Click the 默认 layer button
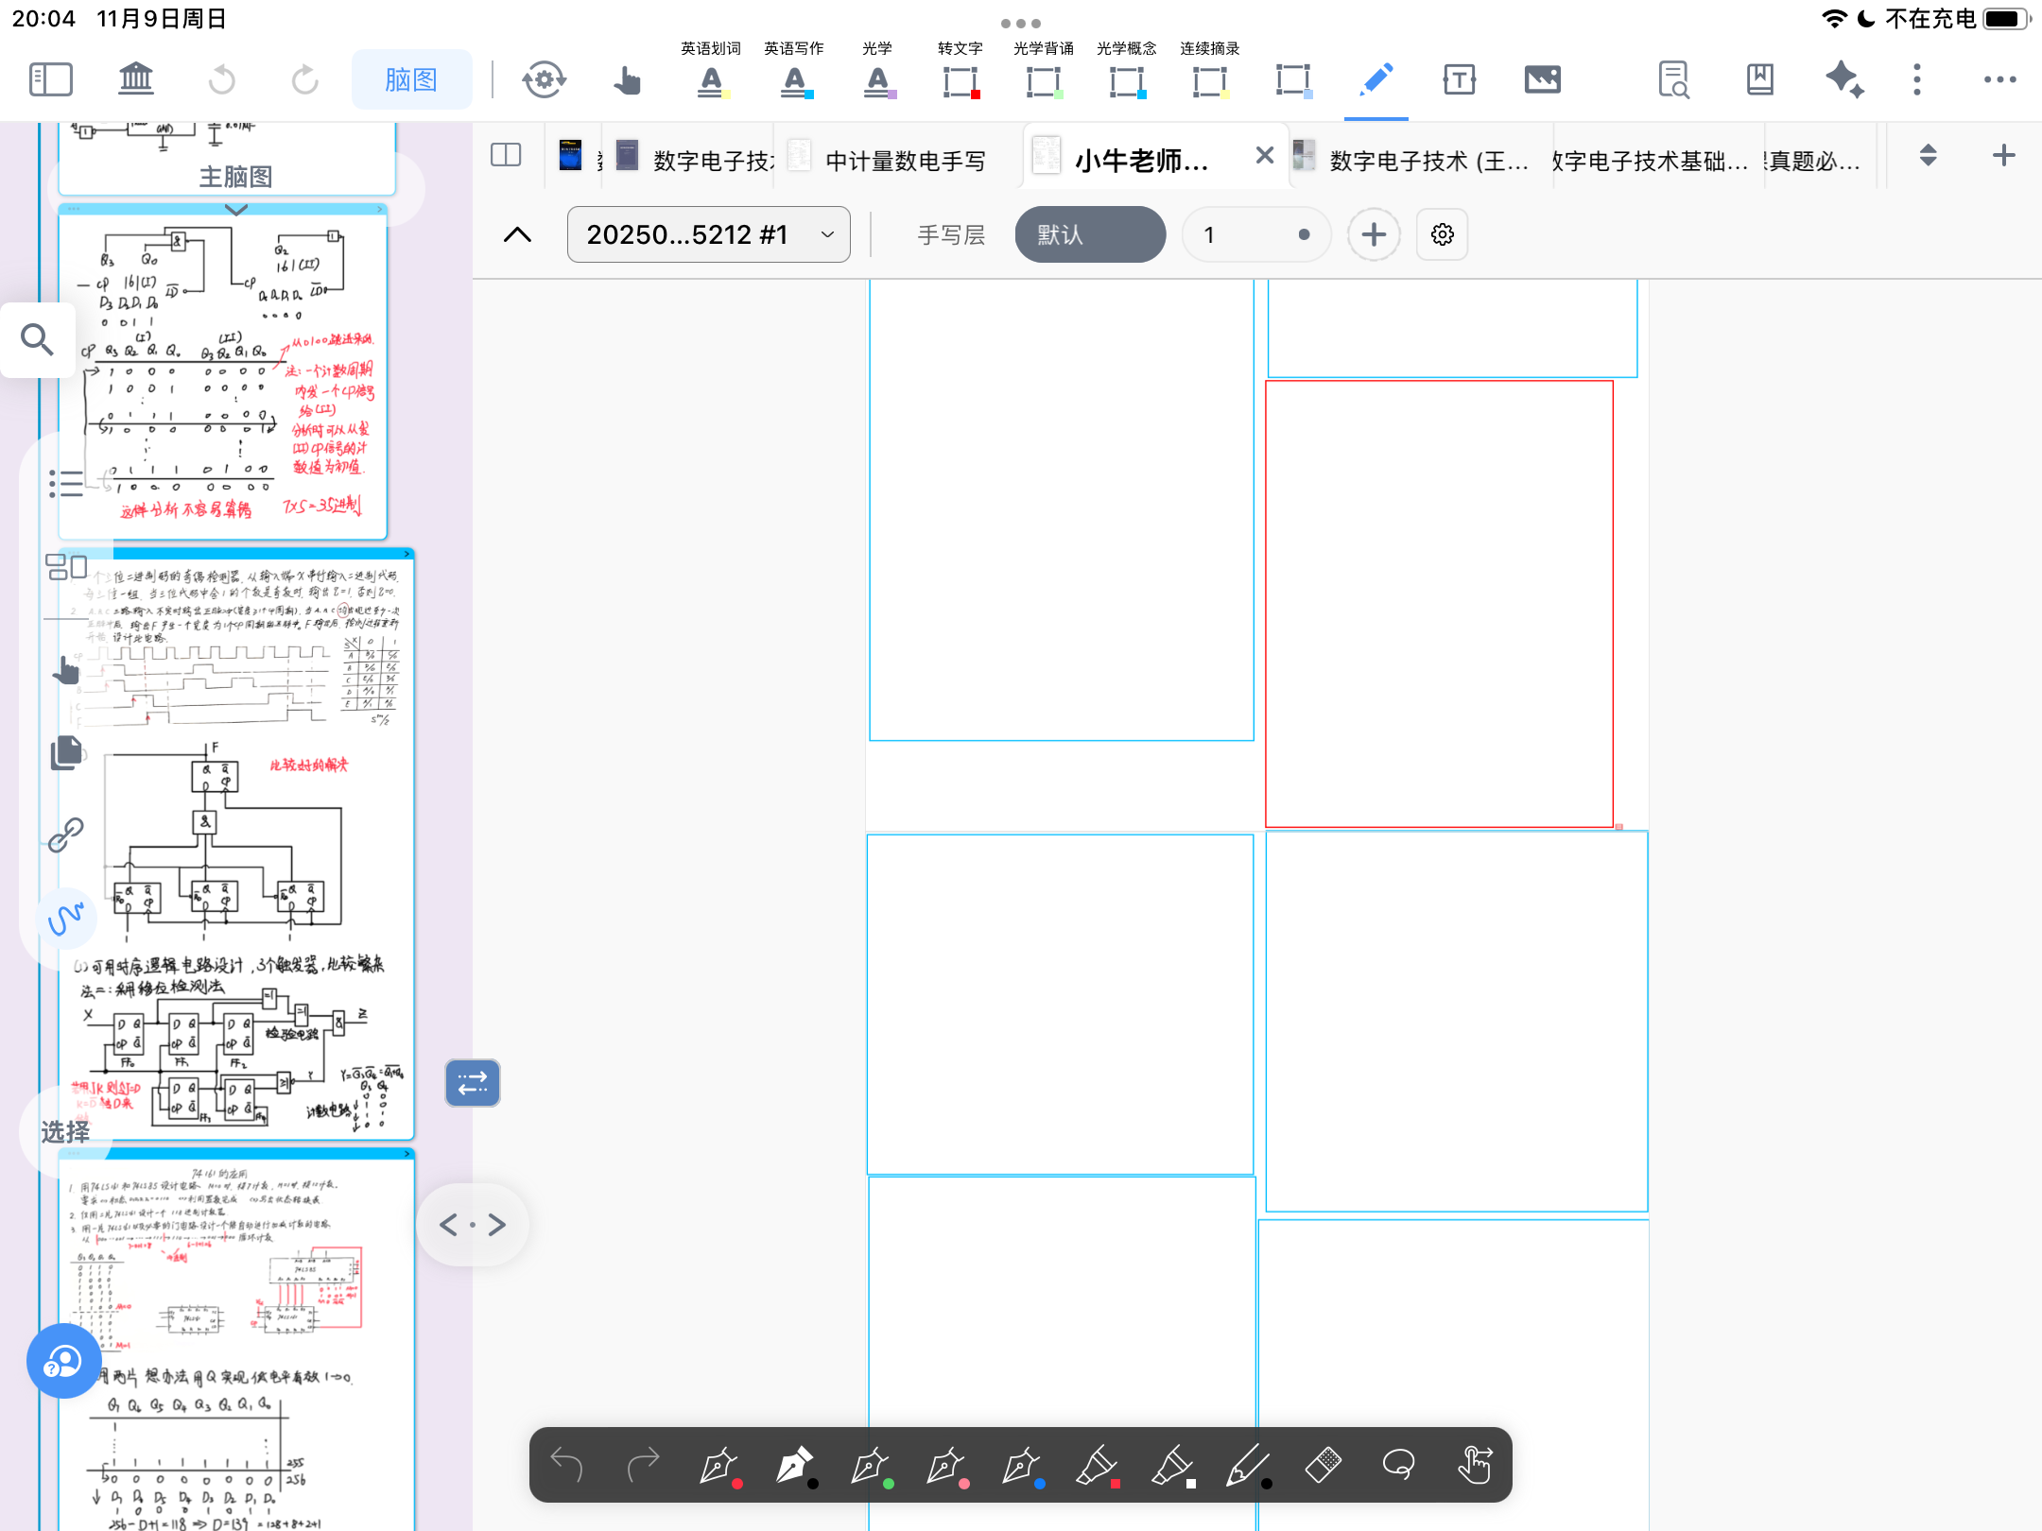The width and height of the screenshot is (2042, 1531). 1089,234
